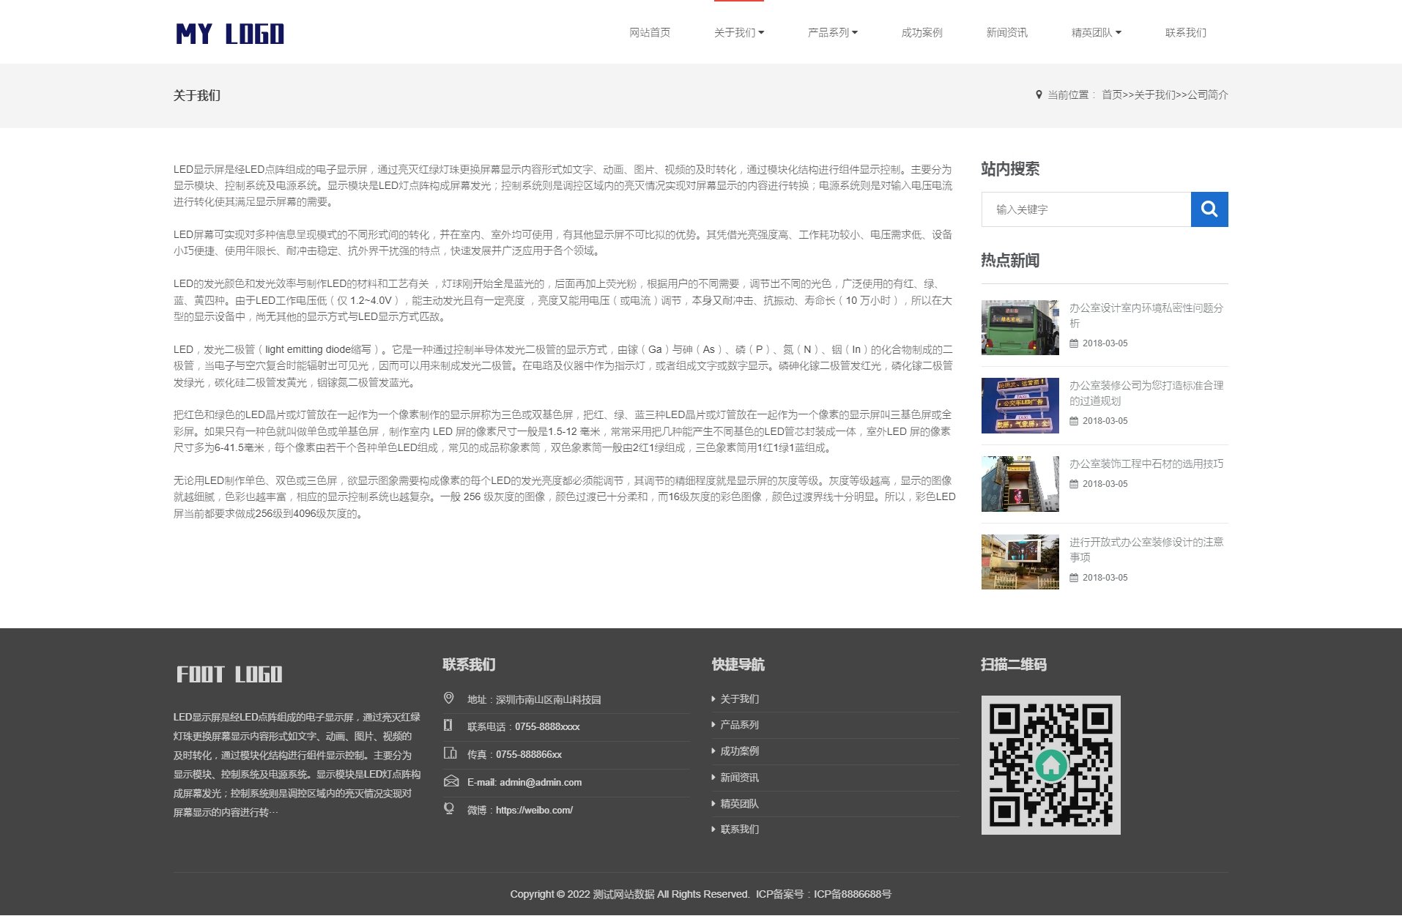Image resolution: width=1402 pixels, height=916 pixels.
Task: Select 新闻资讯 in the top navigation
Action: click(1006, 33)
